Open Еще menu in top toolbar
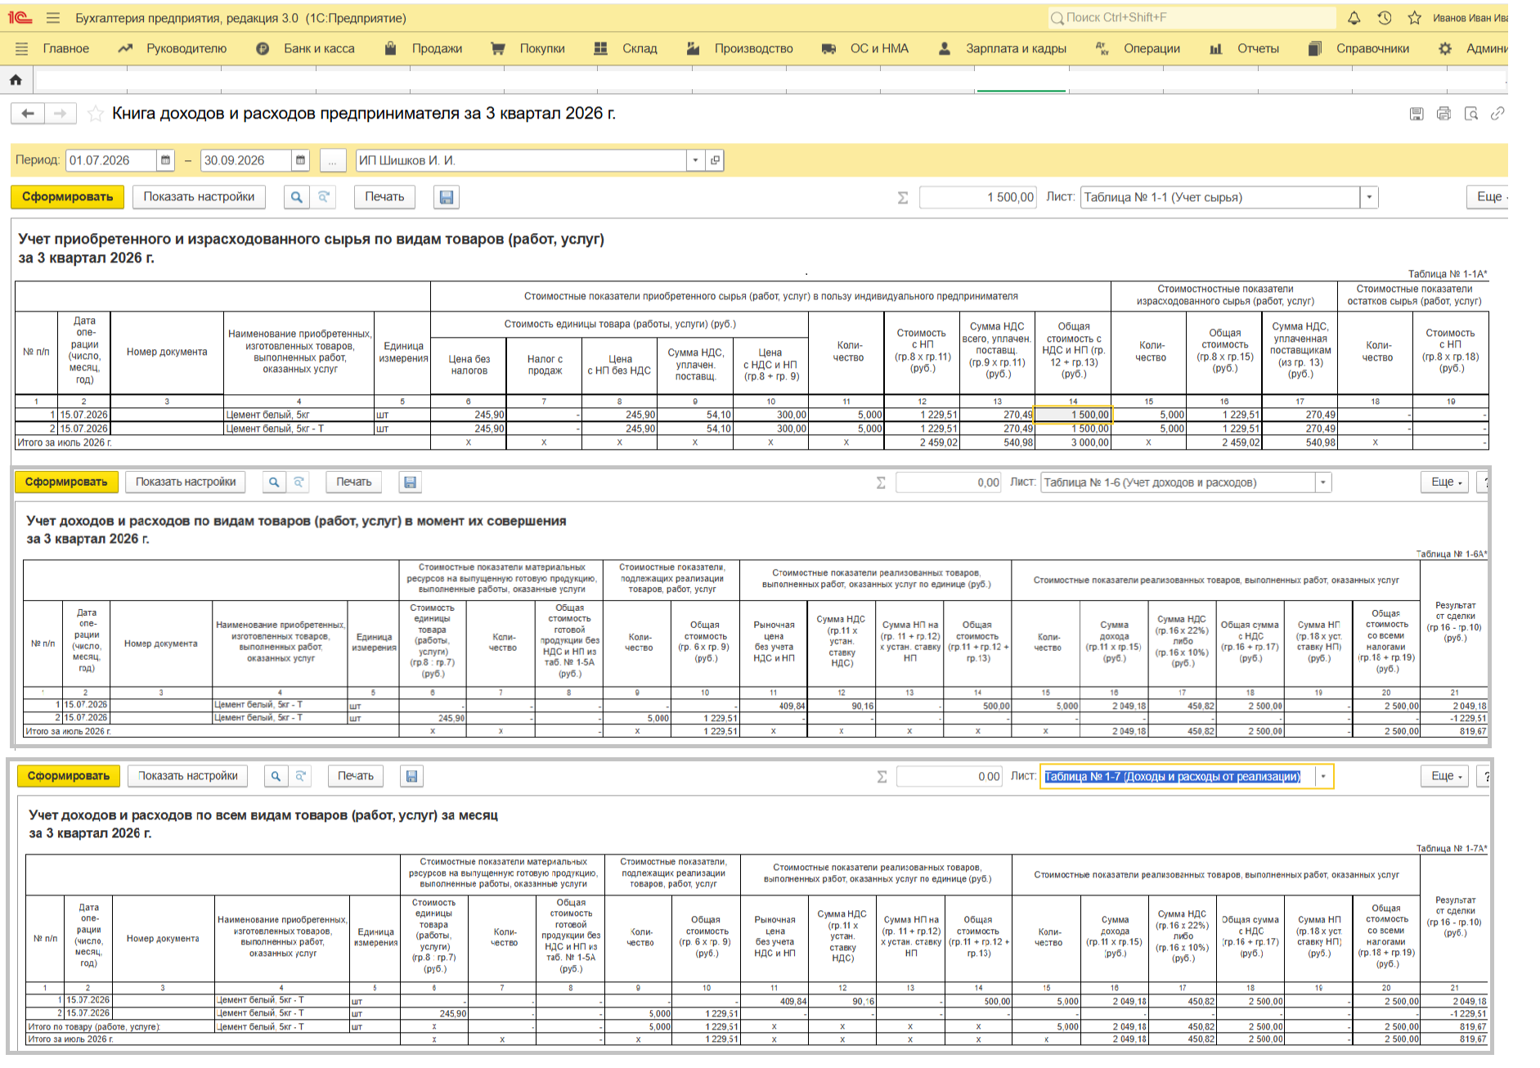This screenshot has height=1068, width=1540. [x=1488, y=197]
